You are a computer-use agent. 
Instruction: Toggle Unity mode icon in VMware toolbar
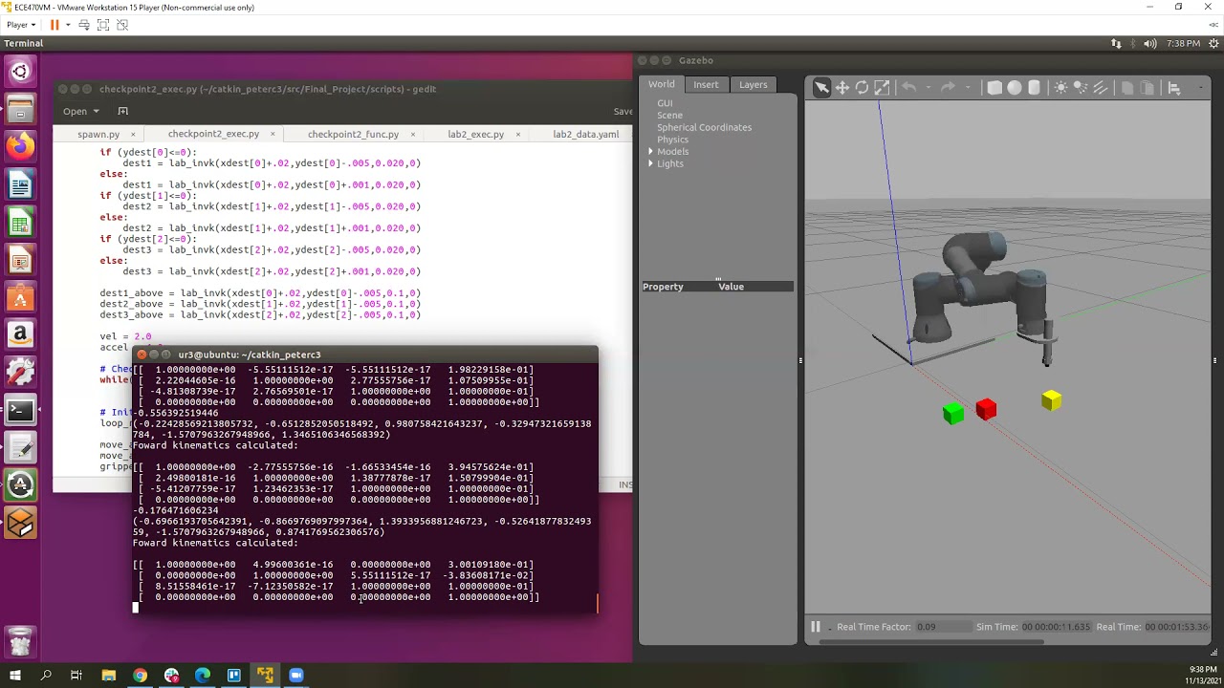[x=122, y=24]
